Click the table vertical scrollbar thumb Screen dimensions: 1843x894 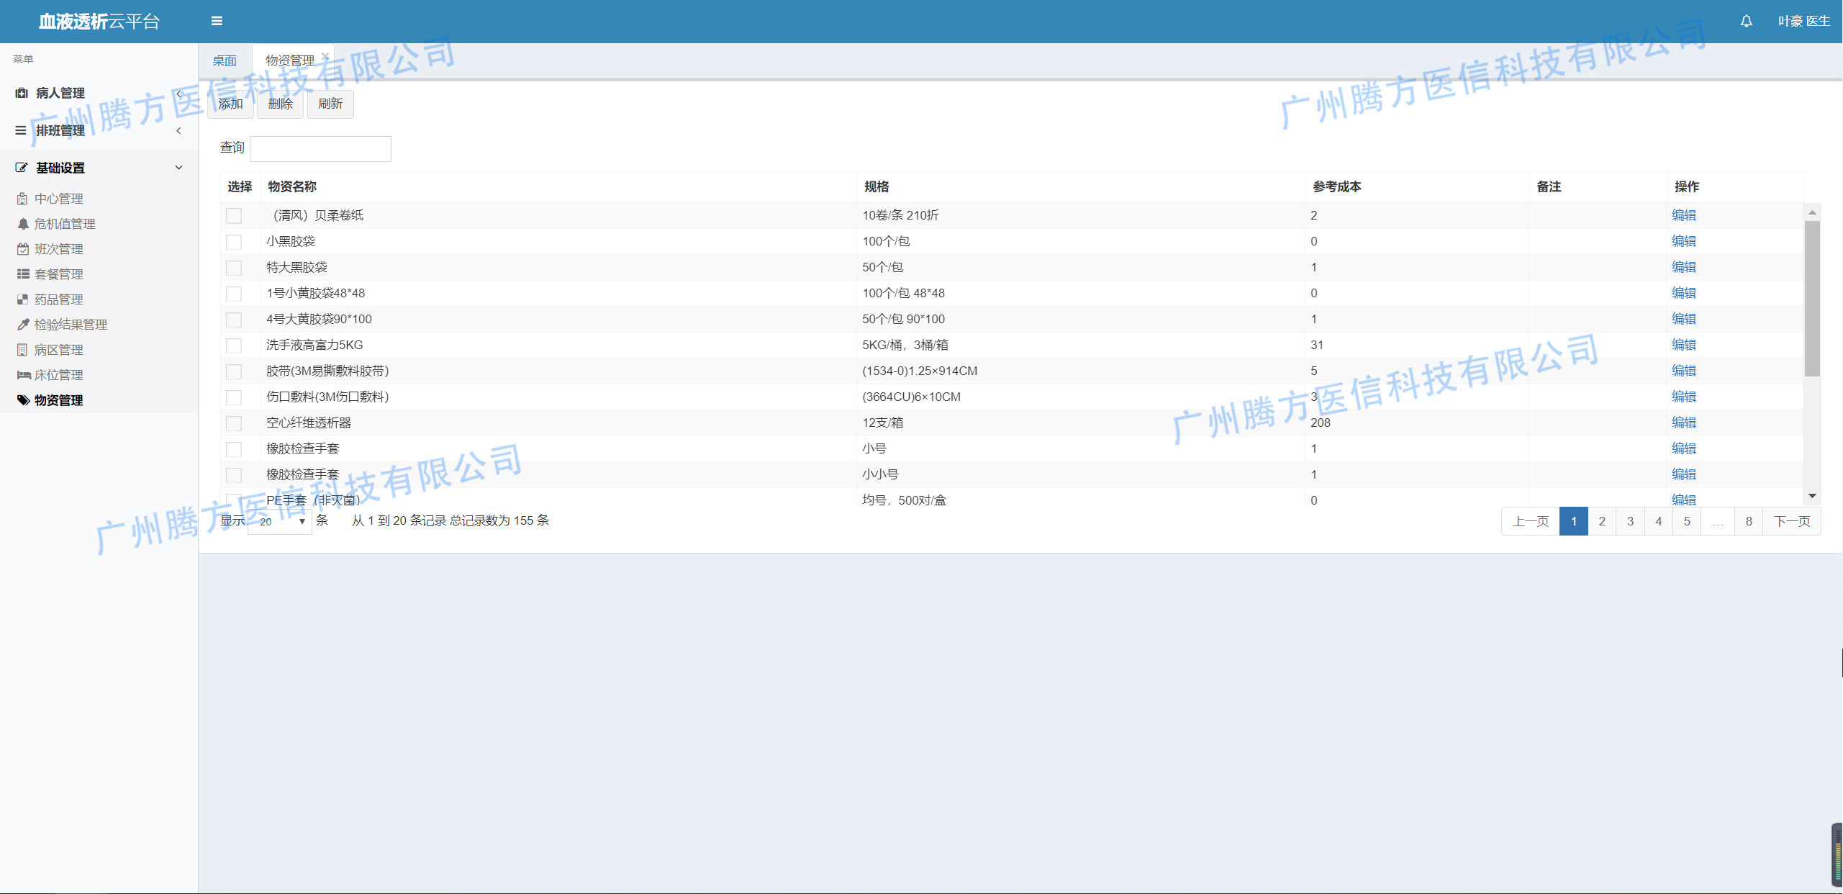pyautogui.click(x=1812, y=299)
